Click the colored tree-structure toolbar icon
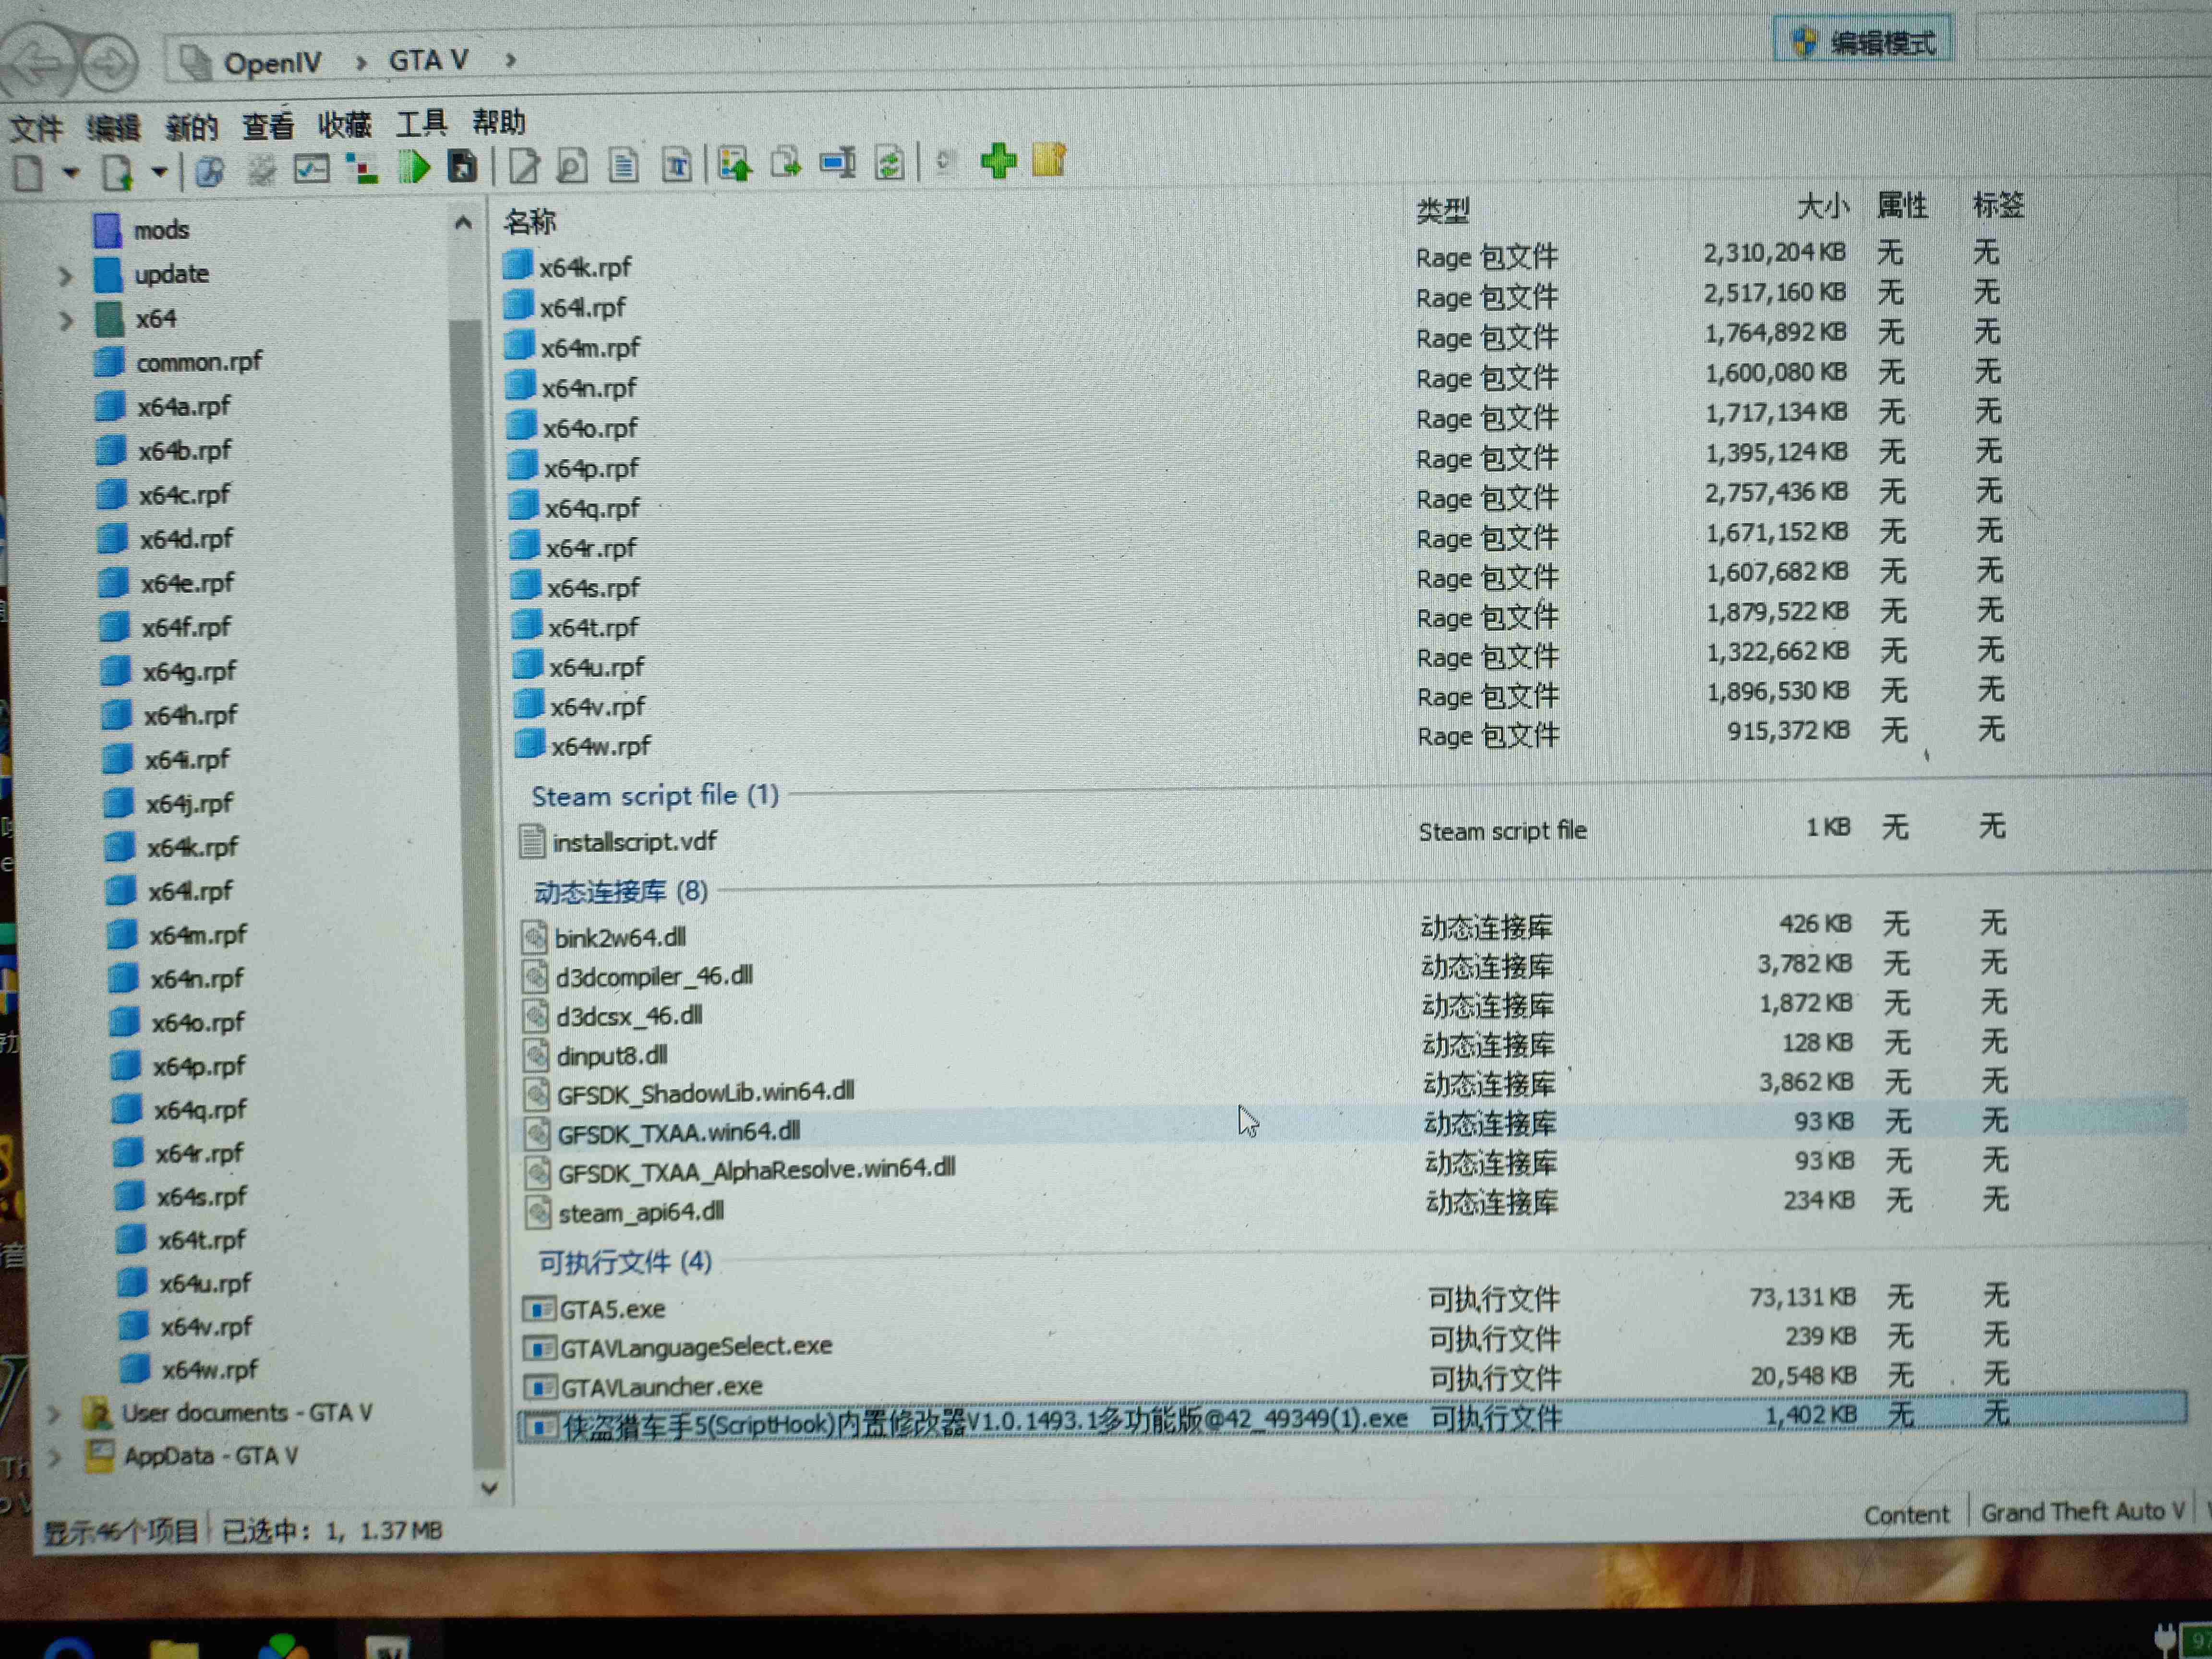This screenshot has width=2212, height=1659. [361, 168]
